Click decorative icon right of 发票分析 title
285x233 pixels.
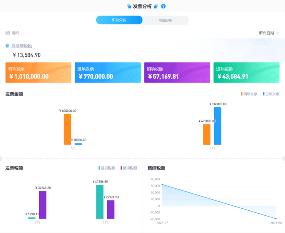156,6
